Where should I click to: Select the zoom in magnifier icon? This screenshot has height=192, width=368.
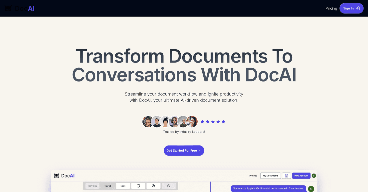(x=153, y=186)
